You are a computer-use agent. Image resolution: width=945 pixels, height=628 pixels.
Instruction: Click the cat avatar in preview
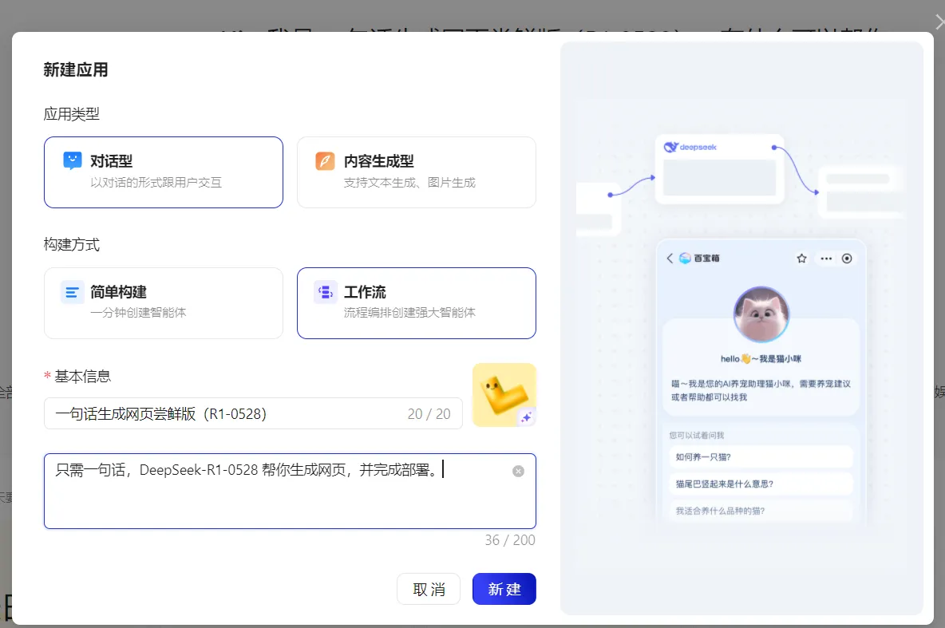point(761,314)
